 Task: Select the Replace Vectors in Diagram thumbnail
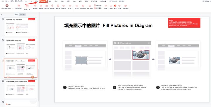coord(21,89)
